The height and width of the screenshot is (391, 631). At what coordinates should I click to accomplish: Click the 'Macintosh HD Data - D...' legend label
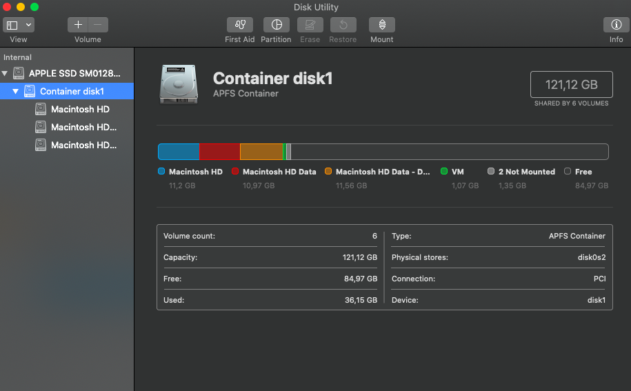[x=383, y=172]
